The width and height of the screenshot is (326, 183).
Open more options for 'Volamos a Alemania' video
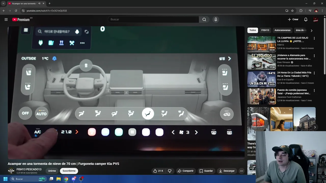click(x=314, y=56)
